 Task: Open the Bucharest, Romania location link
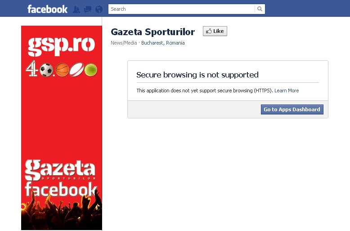163,43
